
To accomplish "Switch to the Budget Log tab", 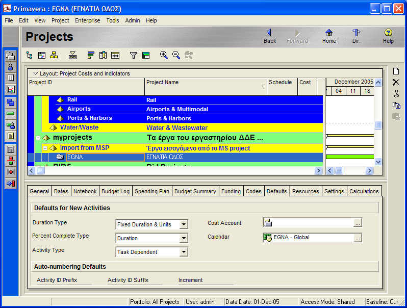I will click(x=115, y=191).
